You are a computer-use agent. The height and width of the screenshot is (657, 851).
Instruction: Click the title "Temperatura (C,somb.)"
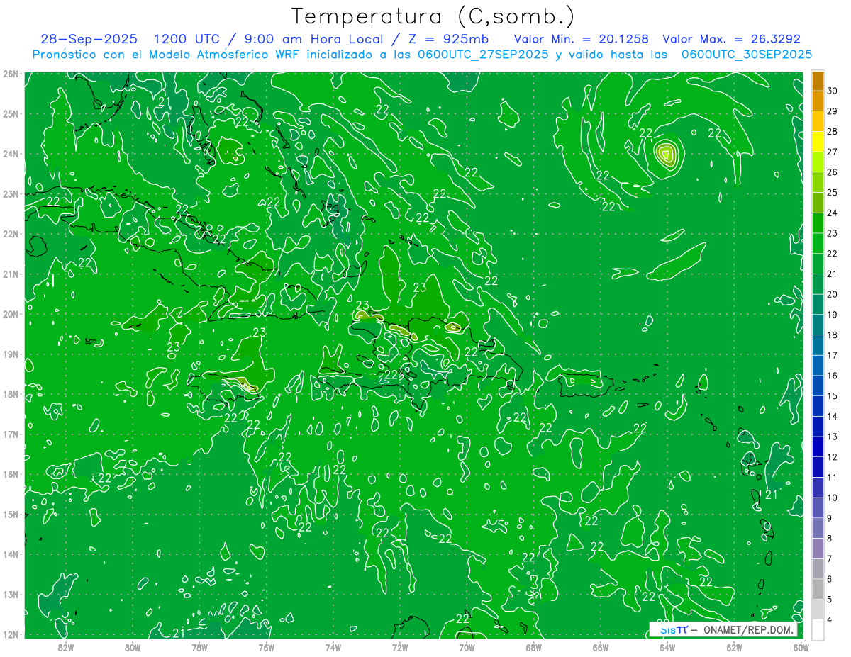click(433, 16)
